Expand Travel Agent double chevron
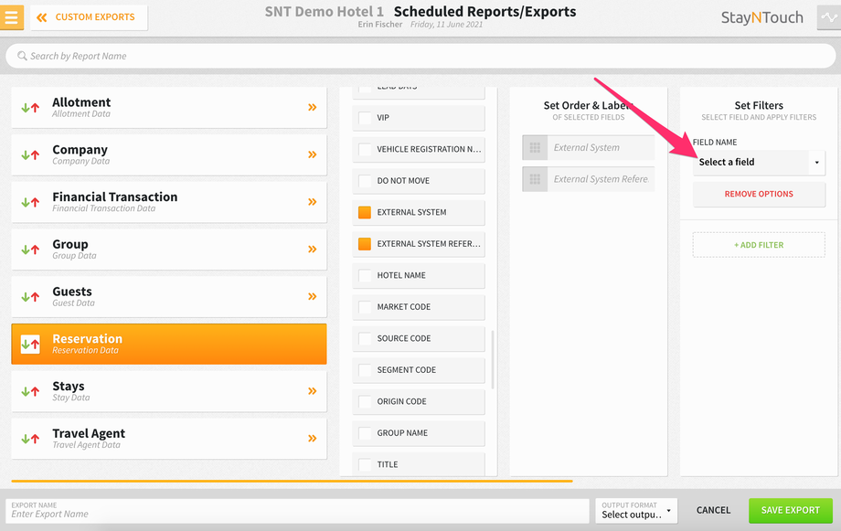The image size is (841, 531). (x=312, y=438)
